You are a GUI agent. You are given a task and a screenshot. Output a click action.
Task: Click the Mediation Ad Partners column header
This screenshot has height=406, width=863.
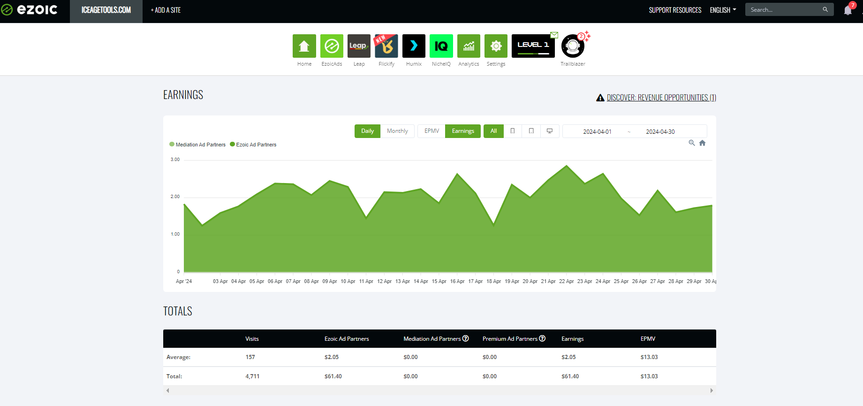coord(432,339)
